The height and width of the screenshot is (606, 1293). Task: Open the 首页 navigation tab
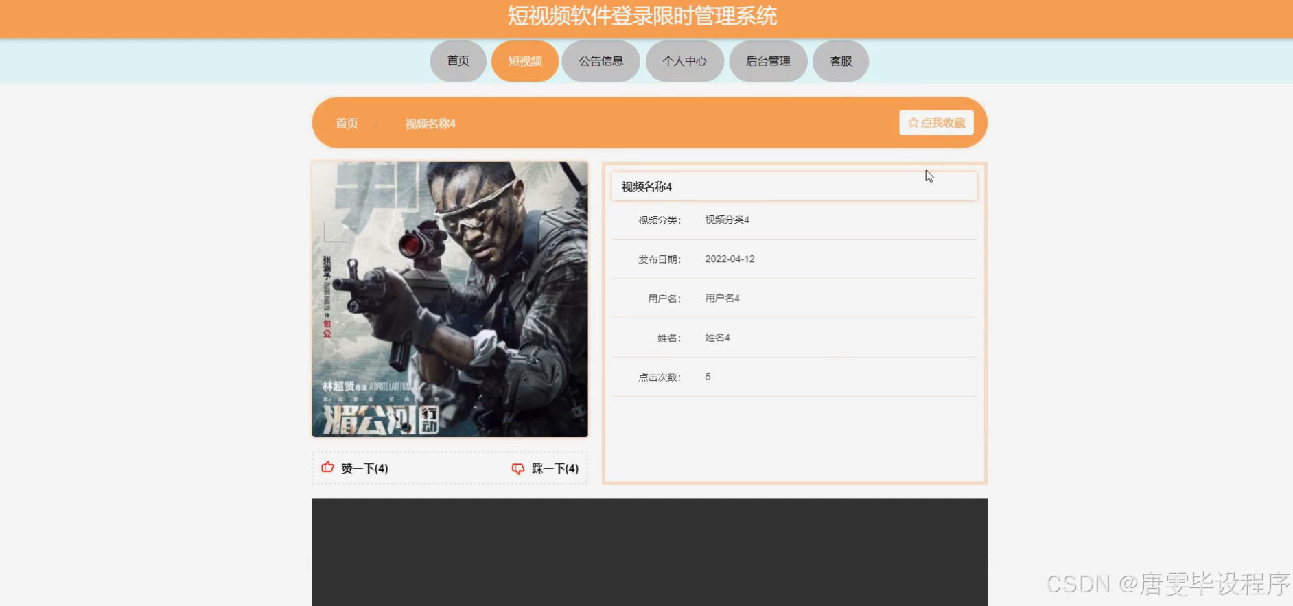458,61
